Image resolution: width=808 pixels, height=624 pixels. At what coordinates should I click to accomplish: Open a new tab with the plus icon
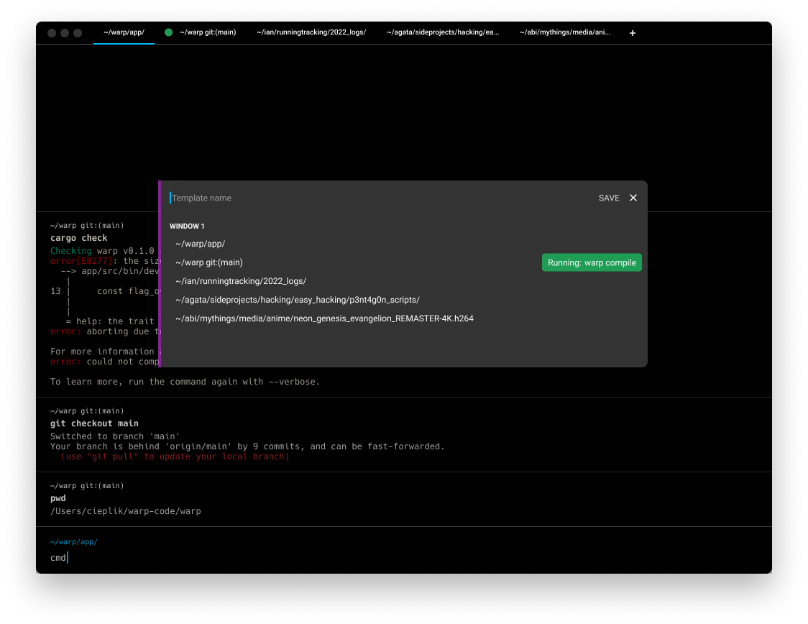(x=633, y=33)
